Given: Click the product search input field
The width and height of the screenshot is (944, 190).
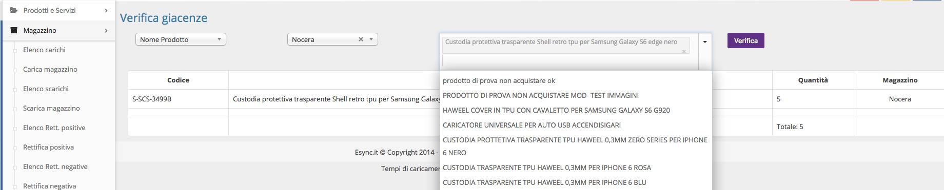Looking at the screenshot, I should pyautogui.click(x=569, y=61).
